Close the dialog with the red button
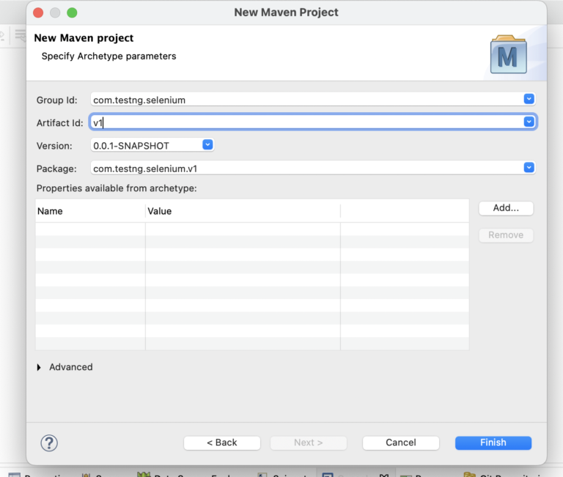 point(37,12)
